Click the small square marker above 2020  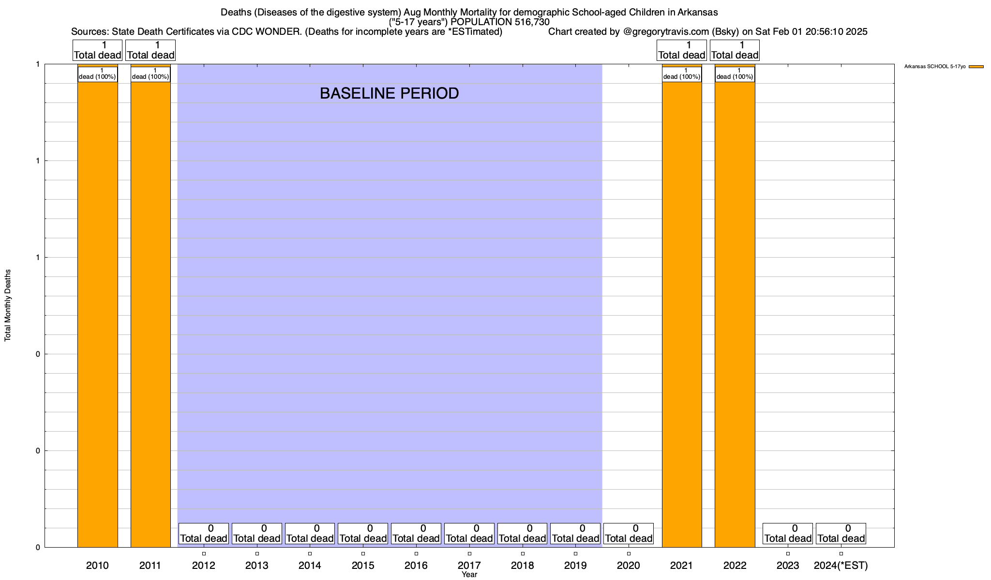point(629,553)
